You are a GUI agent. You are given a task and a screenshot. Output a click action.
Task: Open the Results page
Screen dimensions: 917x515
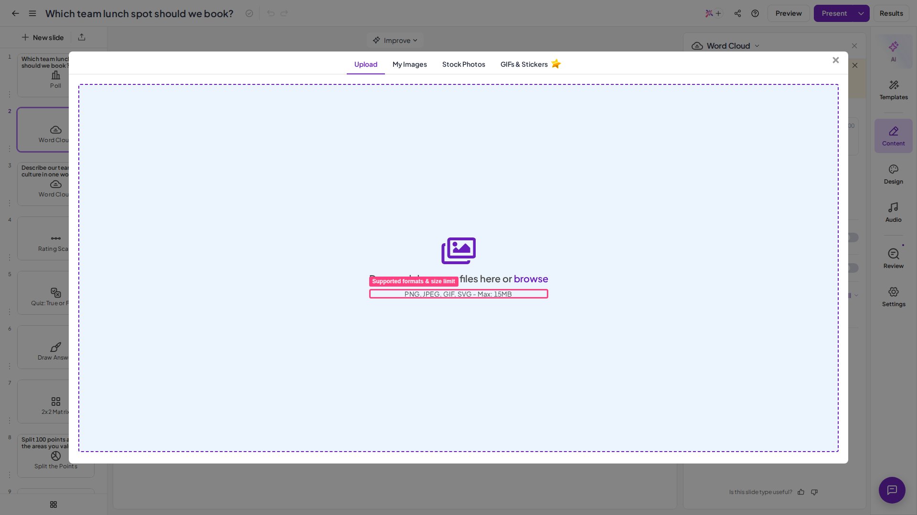891,13
